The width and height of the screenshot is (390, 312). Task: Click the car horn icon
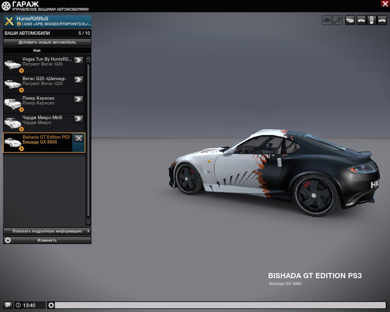pos(337,20)
